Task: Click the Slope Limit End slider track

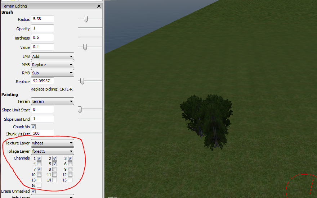Action: tap(90, 118)
